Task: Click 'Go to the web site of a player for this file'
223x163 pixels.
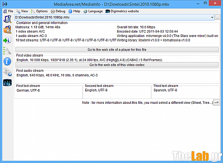Action: point(117,49)
